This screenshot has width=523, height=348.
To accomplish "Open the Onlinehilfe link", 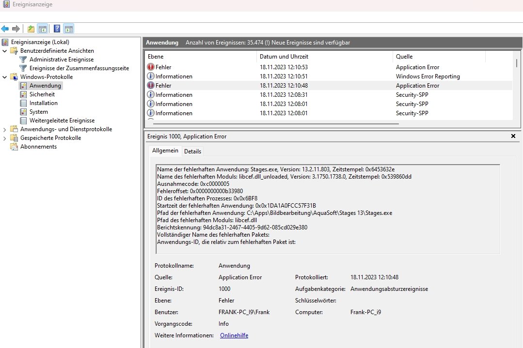I will pyautogui.click(x=234, y=335).
